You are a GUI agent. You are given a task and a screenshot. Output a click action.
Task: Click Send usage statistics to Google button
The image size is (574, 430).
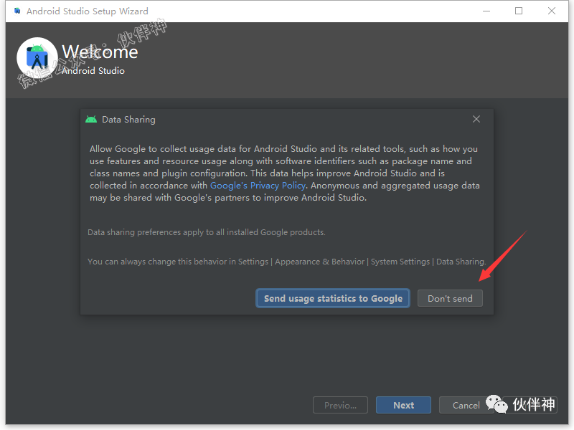pyautogui.click(x=333, y=298)
